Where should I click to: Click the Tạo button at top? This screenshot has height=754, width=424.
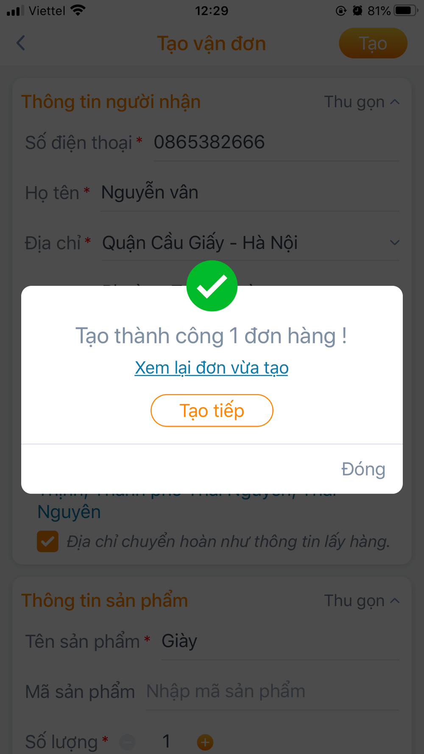(x=373, y=43)
